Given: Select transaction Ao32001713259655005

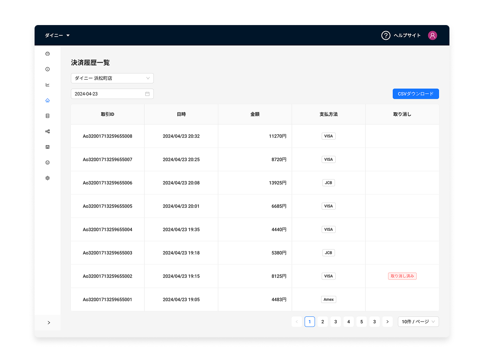Looking at the screenshot, I should [108, 206].
